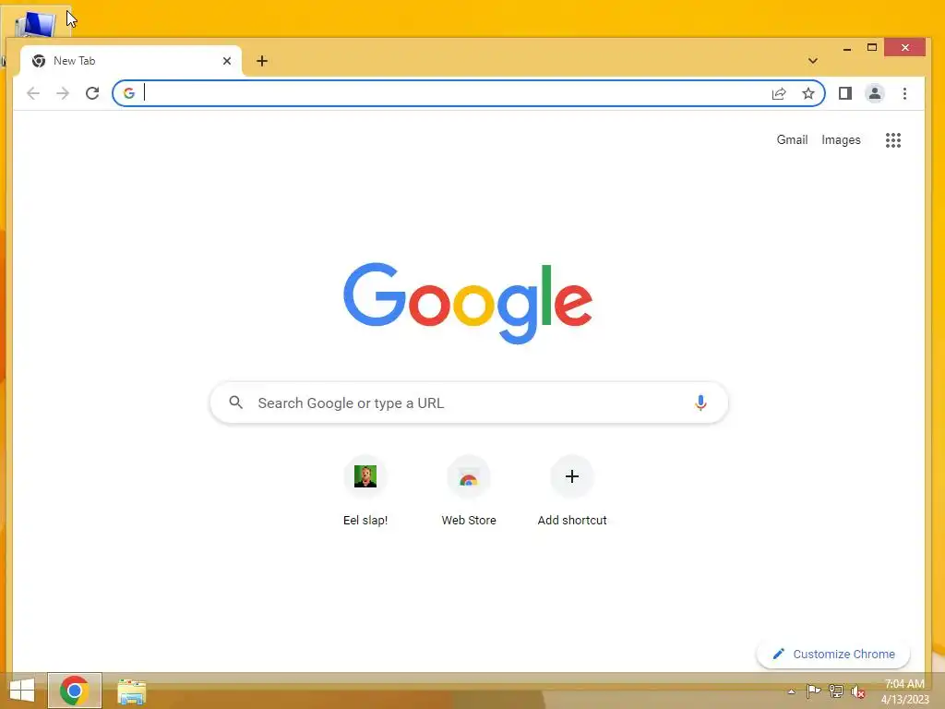Click the Google logo doodle
The width and height of the screenshot is (945, 709).
tap(468, 303)
